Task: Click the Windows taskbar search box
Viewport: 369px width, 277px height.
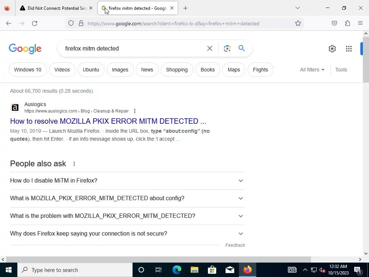Action: [75, 270]
